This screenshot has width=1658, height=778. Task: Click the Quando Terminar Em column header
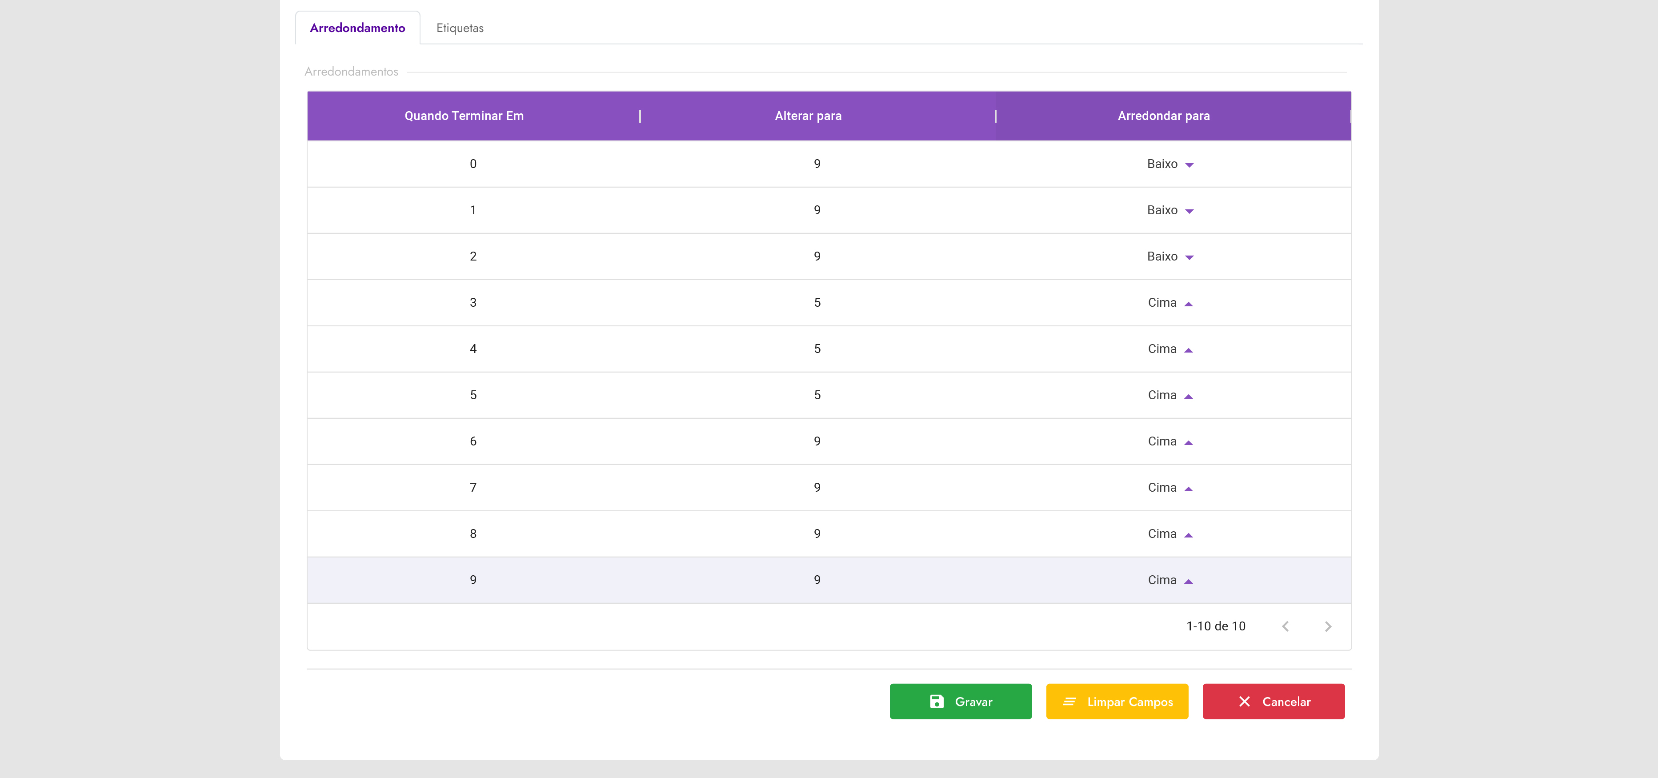tap(464, 116)
